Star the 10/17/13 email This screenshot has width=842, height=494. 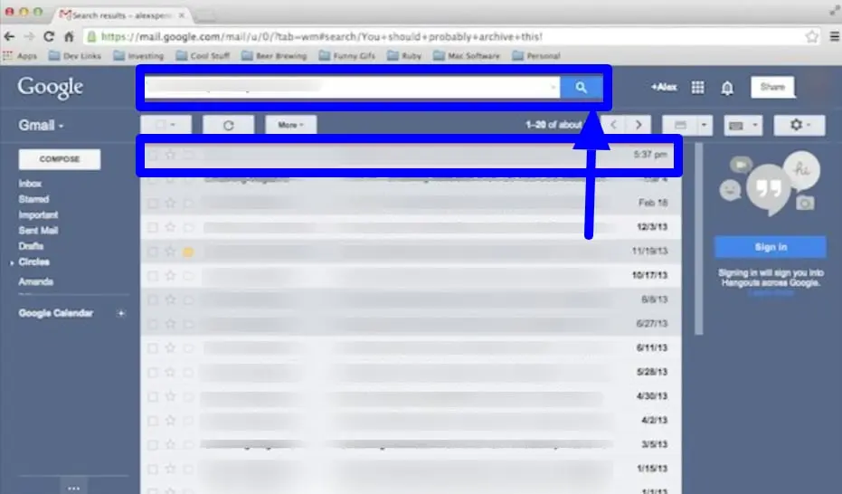point(170,275)
